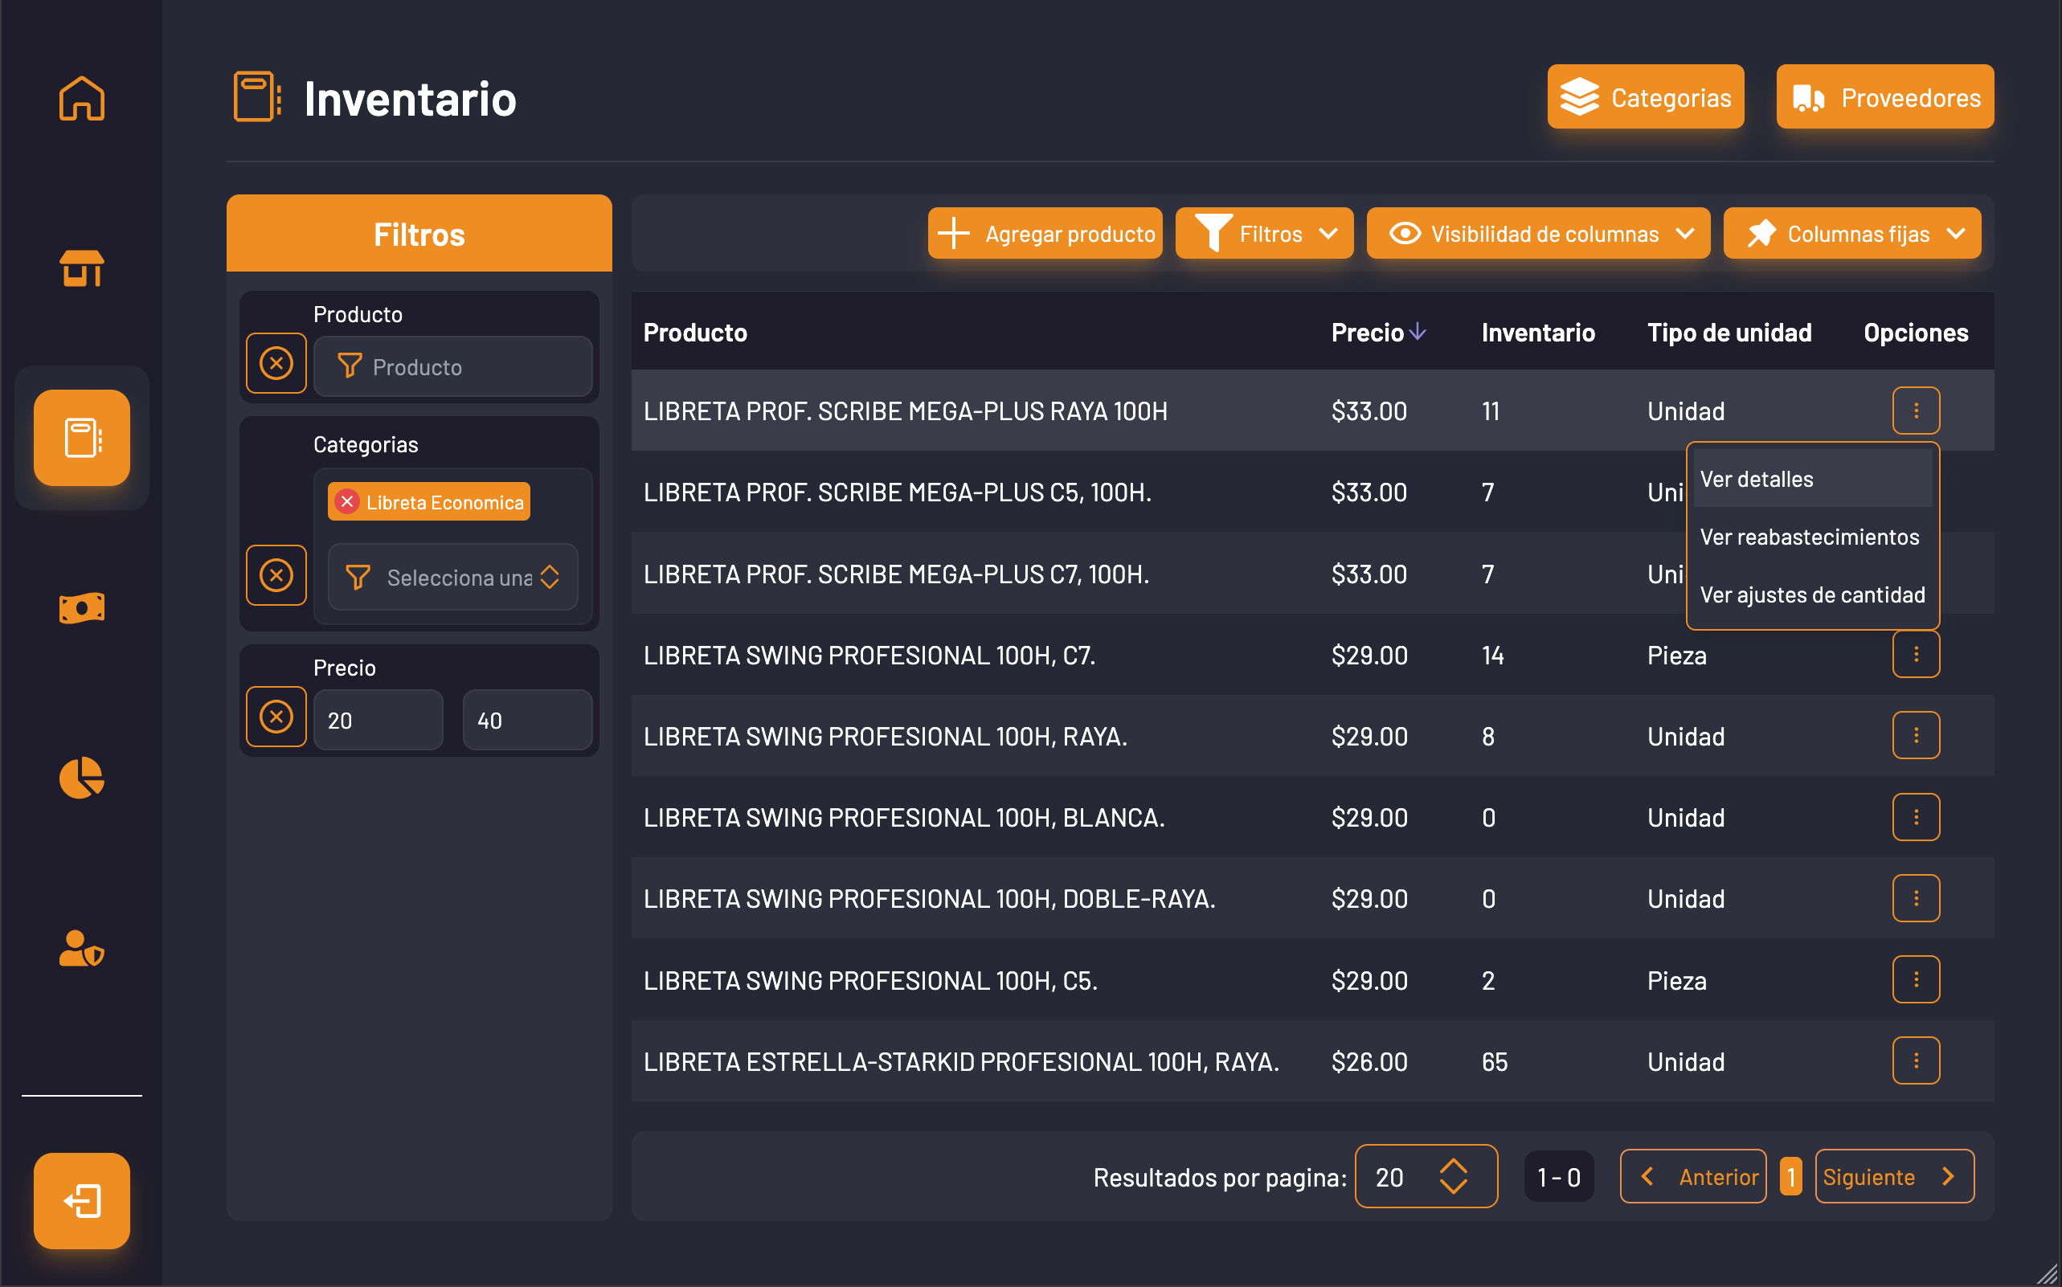Remove the Libreta Economica category chip
Viewport: 2062px width, 1287px height.
tap(346, 501)
